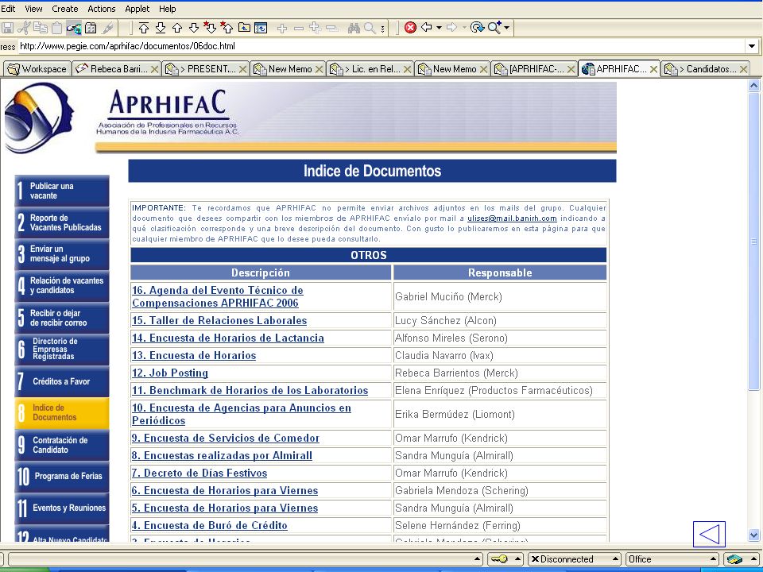Open the Office location popup
The height and width of the screenshot is (572, 763).
tap(672, 559)
